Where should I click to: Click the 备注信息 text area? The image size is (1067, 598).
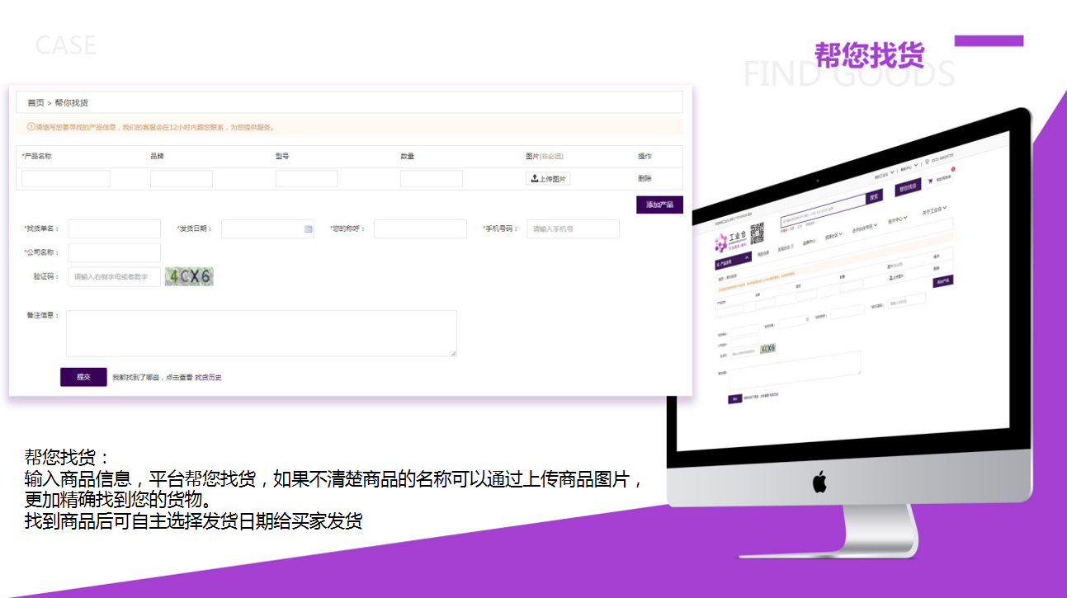[261, 333]
